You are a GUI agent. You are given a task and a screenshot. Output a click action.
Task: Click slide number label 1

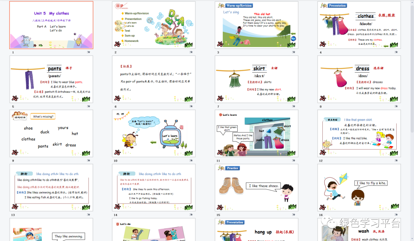13,52
